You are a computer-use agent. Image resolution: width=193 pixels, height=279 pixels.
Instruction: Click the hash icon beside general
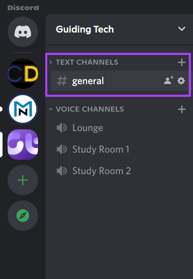click(x=62, y=81)
